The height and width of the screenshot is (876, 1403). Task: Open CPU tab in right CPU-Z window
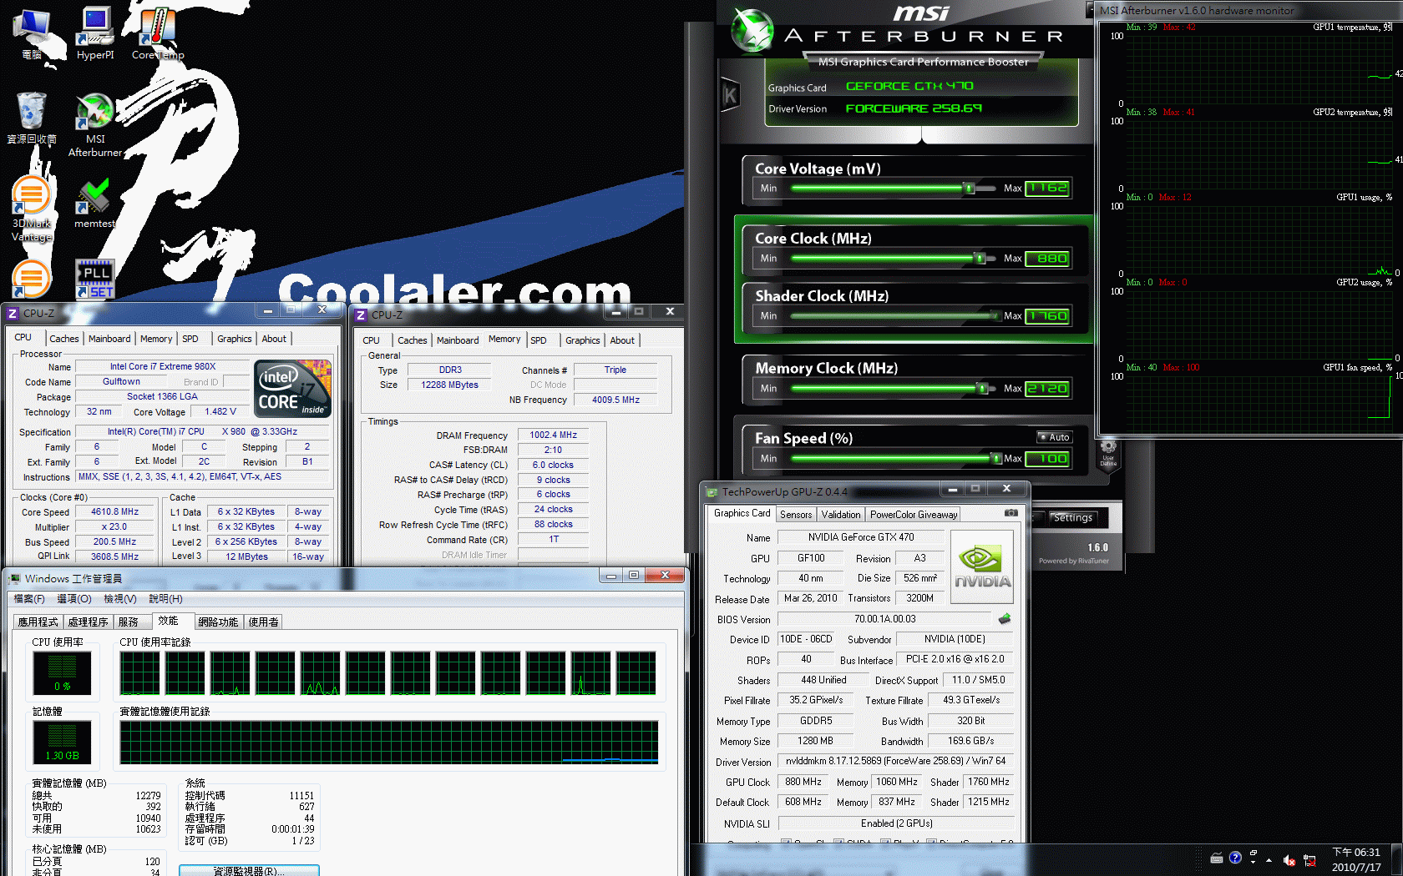click(372, 340)
